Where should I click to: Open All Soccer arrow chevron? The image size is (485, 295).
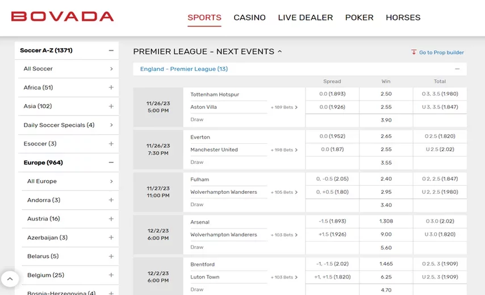click(111, 69)
